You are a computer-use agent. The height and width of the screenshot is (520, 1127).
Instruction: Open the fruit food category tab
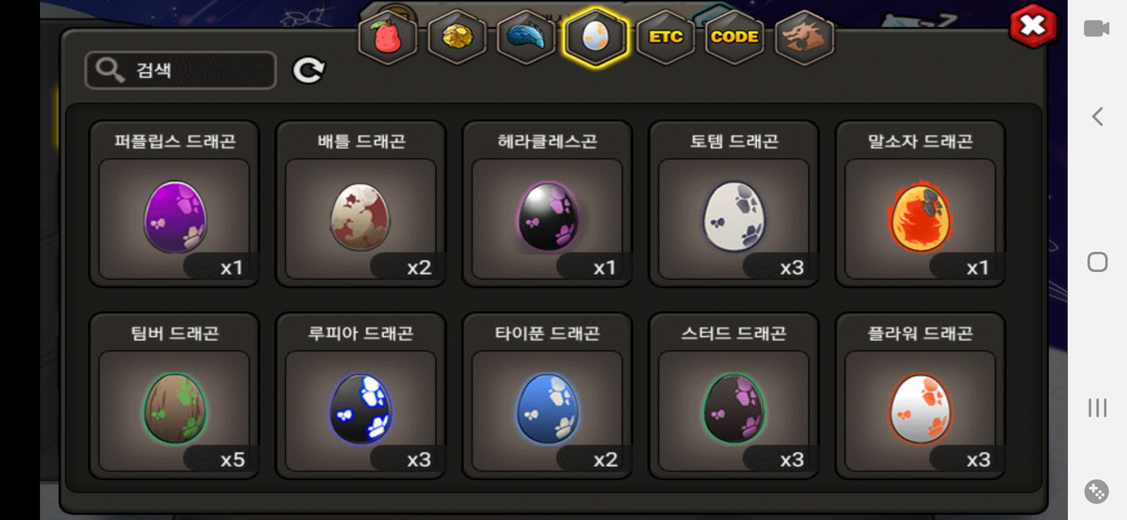click(388, 38)
